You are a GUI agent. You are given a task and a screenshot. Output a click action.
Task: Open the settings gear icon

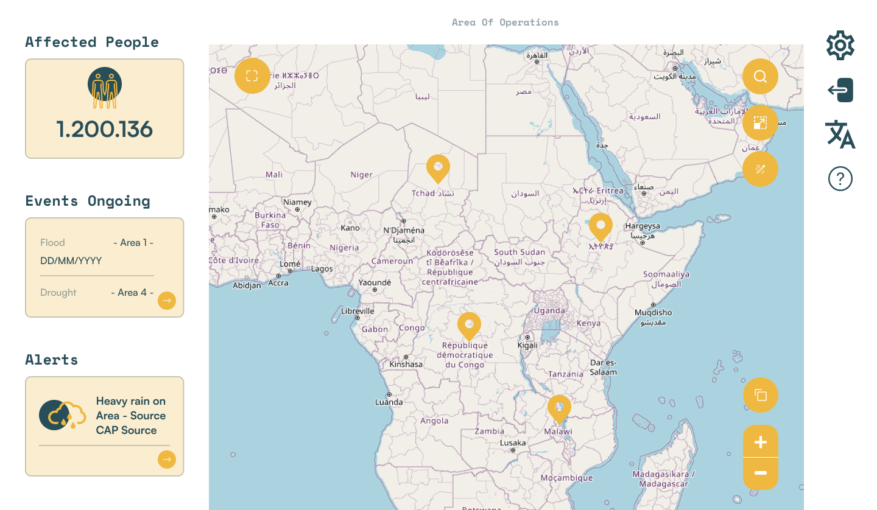click(840, 45)
